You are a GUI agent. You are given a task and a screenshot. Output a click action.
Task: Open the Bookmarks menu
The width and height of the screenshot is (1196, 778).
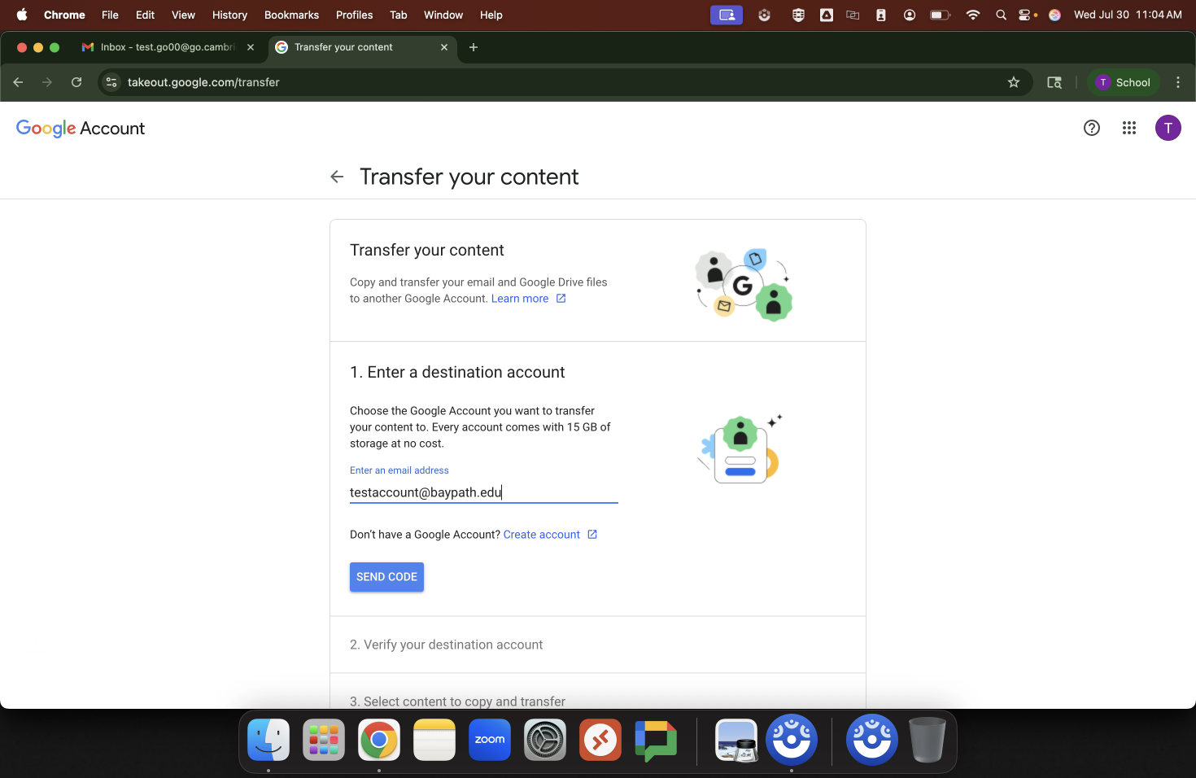(291, 15)
